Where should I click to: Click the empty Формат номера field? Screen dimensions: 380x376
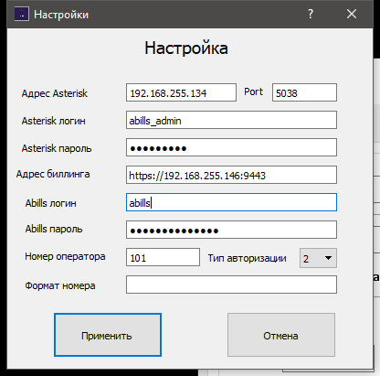tap(231, 285)
